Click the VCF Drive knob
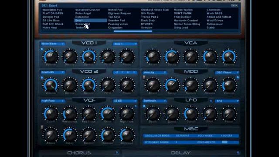 pos(108,113)
